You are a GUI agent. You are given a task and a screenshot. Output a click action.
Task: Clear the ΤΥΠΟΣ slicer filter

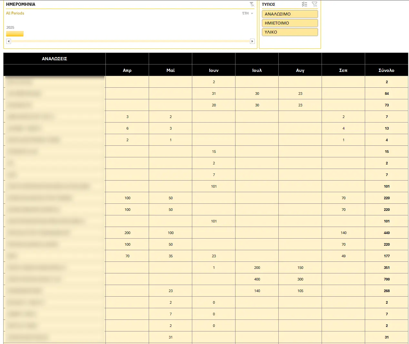314,4
